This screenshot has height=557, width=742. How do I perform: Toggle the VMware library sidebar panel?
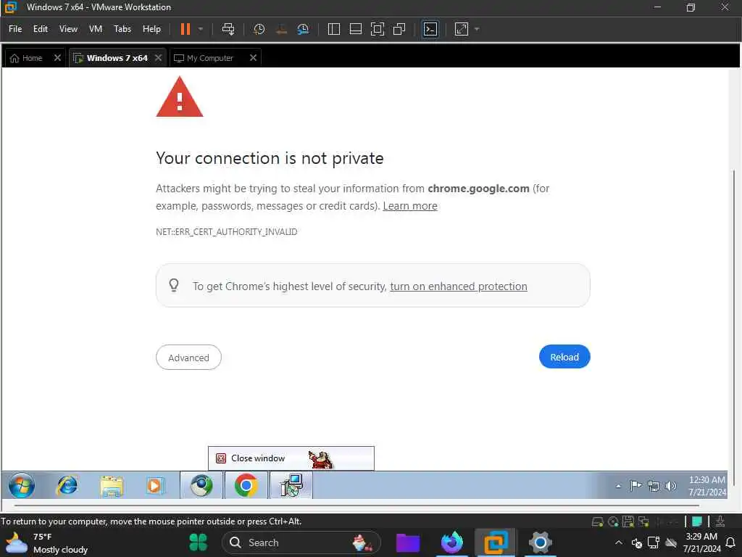click(333, 29)
